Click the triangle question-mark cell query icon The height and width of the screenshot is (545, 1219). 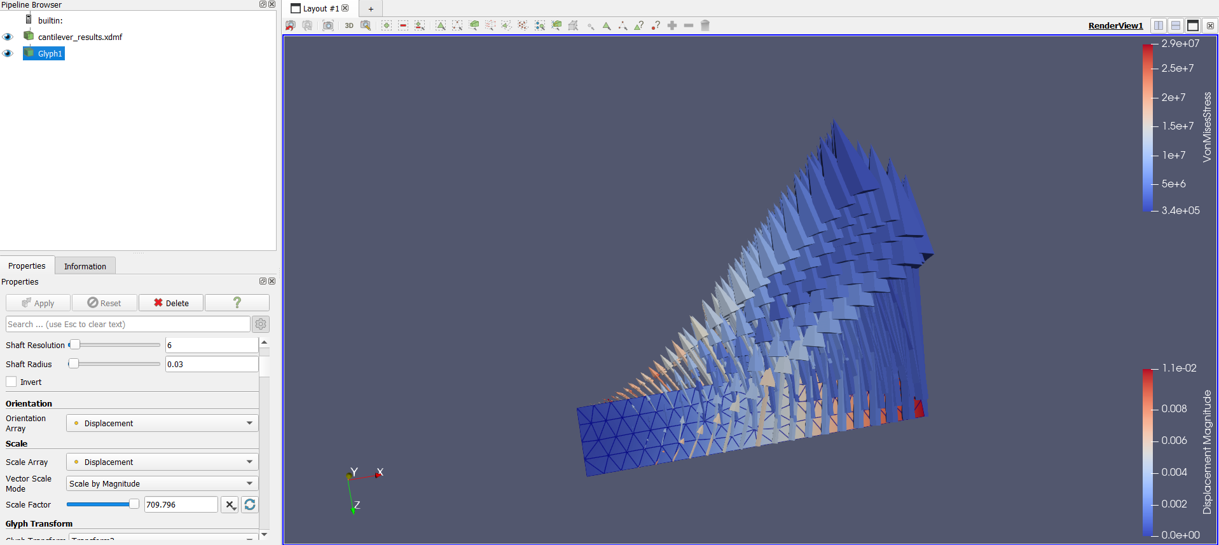[639, 25]
